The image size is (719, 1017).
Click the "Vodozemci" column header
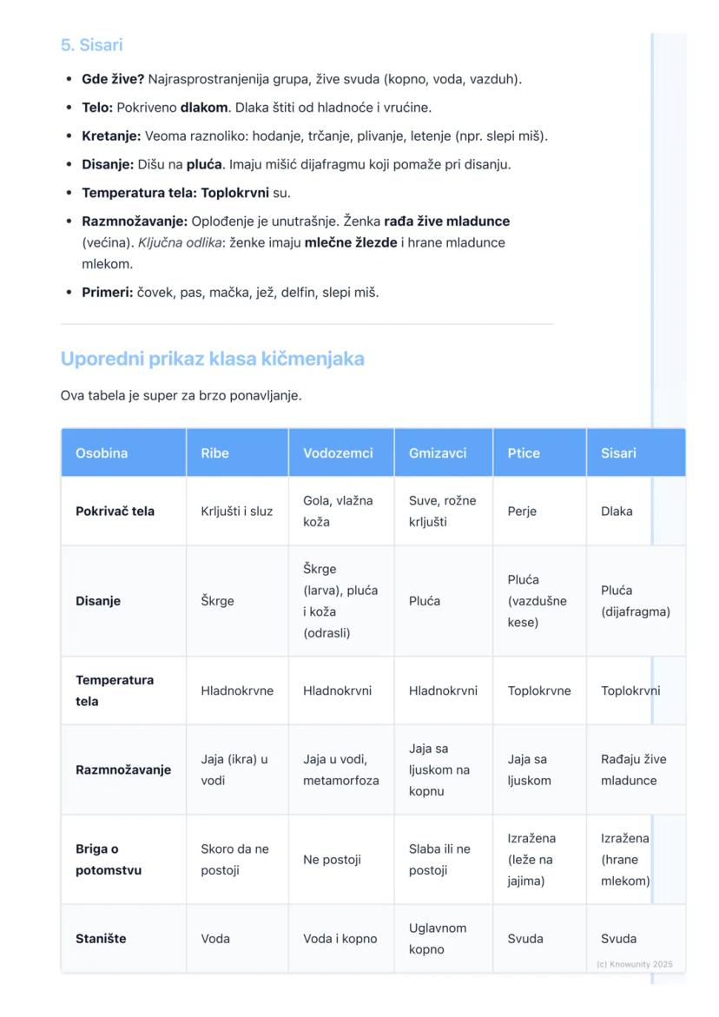point(338,452)
